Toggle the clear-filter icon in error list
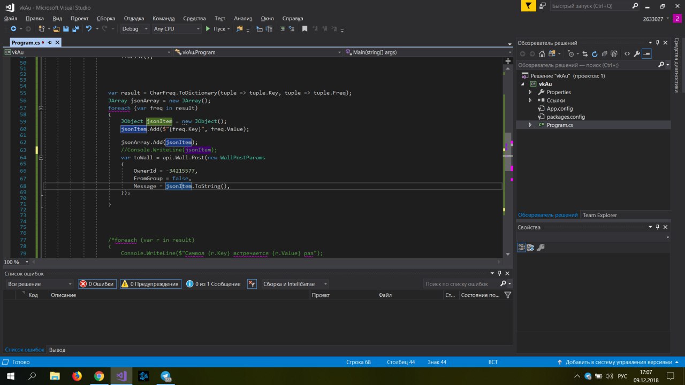This screenshot has height=385, width=685. (252, 284)
